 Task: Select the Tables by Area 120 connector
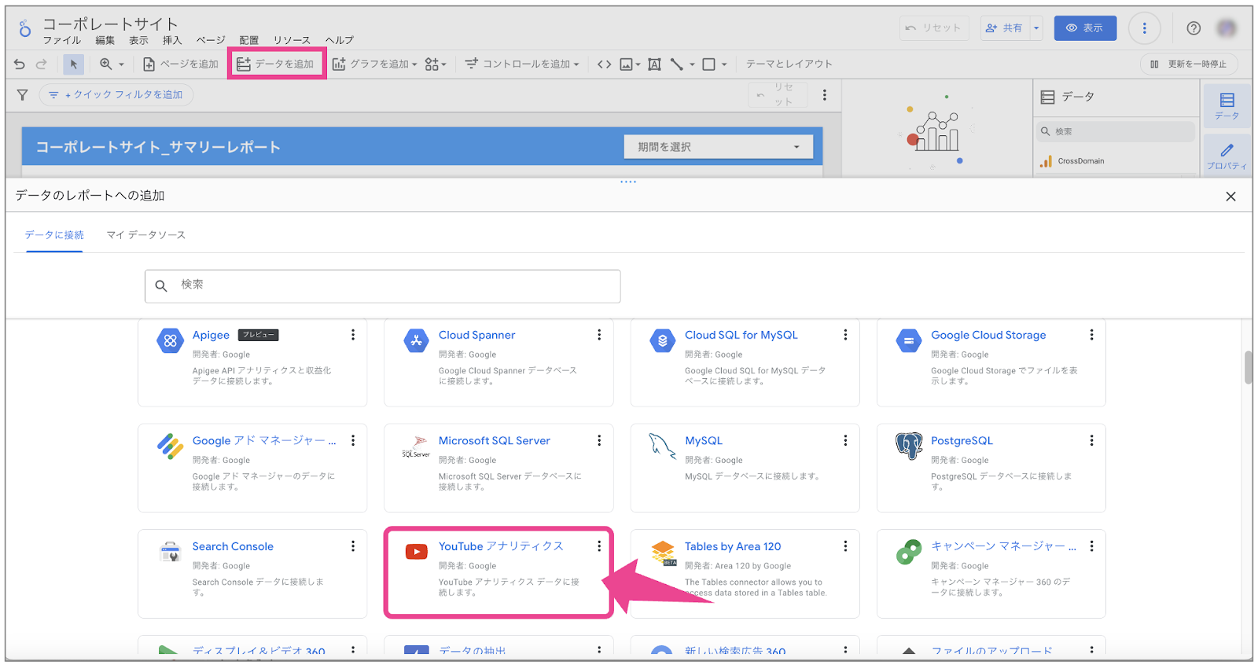tap(745, 574)
